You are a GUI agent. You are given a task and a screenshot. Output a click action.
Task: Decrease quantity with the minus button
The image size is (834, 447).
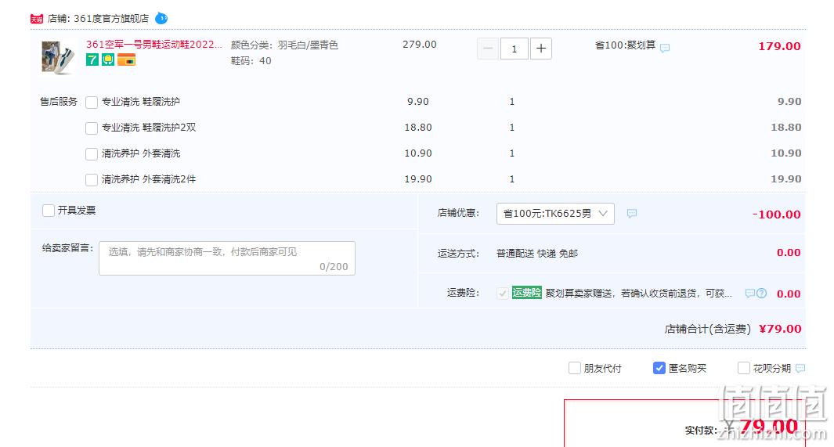(x=488, y=49)
